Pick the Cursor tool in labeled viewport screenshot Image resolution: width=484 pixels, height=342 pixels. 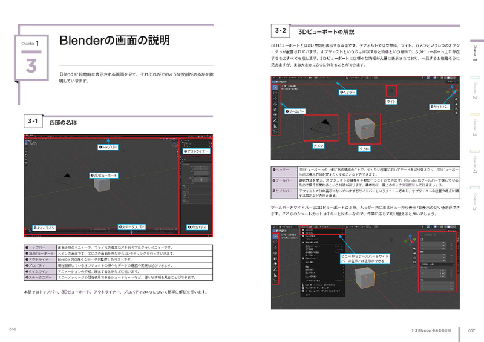pyautogui.click(x=275, y=93)
